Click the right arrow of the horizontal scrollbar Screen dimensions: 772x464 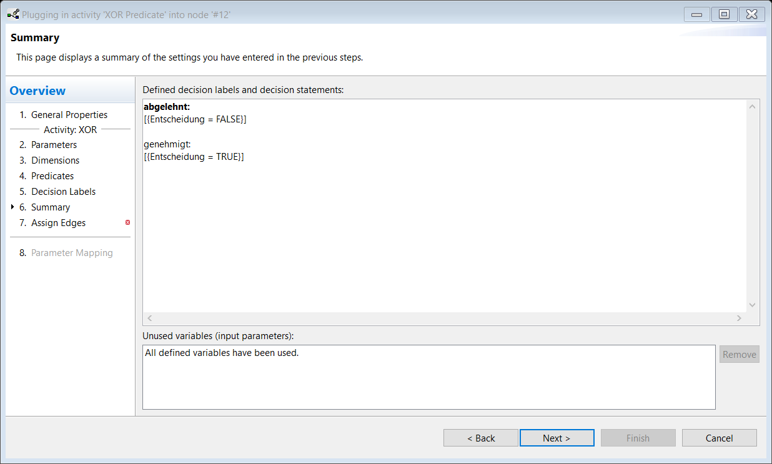coord(739,318)
